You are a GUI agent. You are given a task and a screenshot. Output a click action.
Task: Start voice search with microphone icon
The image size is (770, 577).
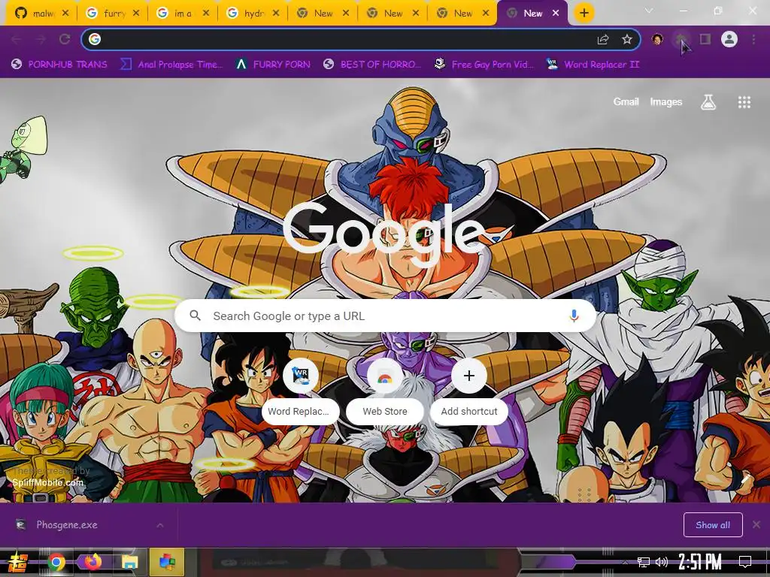point(574,316)
